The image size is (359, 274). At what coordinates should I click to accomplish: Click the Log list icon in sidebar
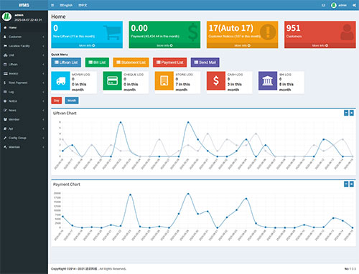[x=5, y=92]
